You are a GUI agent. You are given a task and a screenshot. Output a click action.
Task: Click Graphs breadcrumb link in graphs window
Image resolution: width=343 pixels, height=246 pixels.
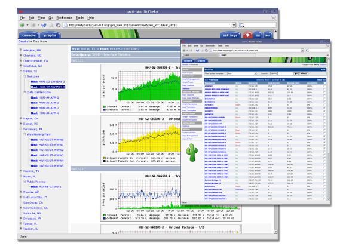(23, 41)
